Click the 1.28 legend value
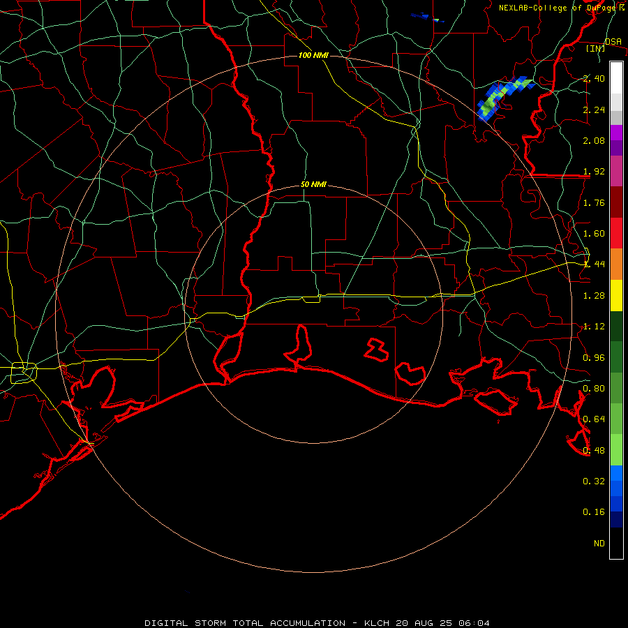This screenshot has height=628, width=628. point(594,296)
